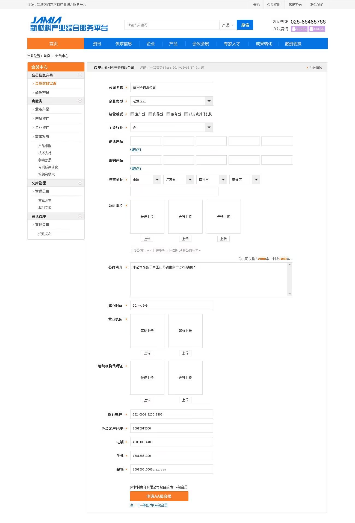
Task: Select 产品推广 in the sidebar
Action: point(42,118)
